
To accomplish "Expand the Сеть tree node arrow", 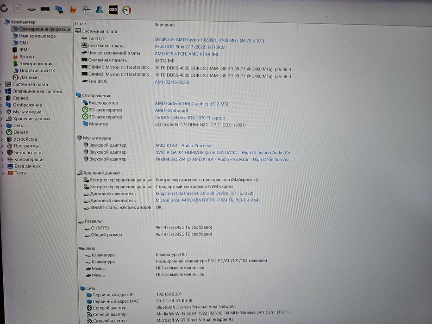I will tap(2, 125).
